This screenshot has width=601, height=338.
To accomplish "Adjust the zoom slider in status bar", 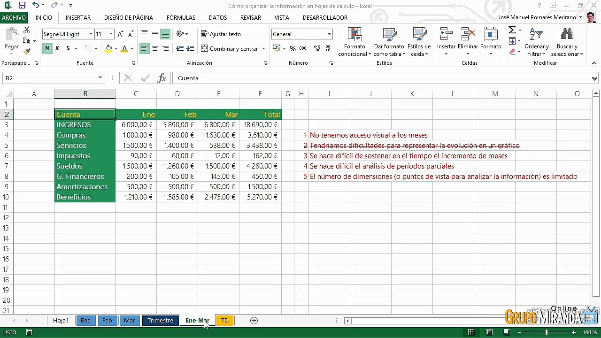I will click(546, 332).
